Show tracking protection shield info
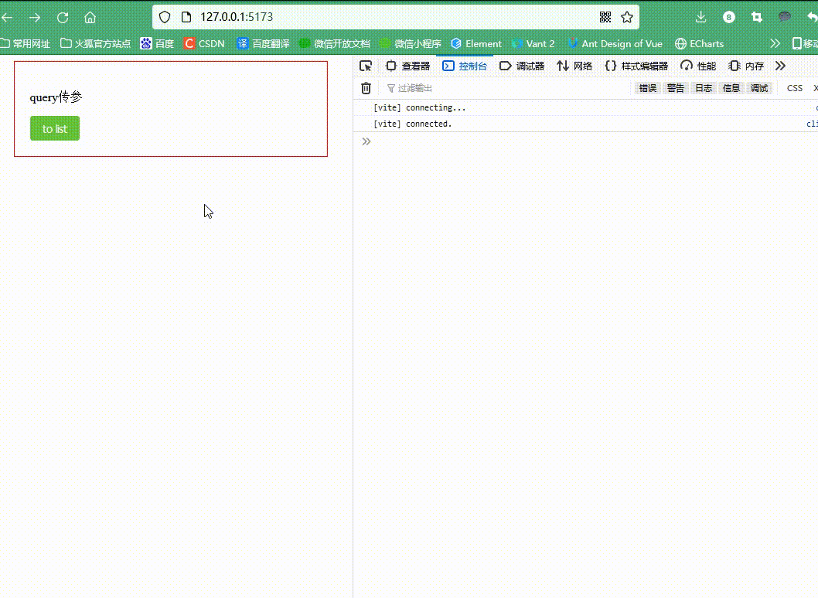The image size is (818, 598). (x=165, y=17)
